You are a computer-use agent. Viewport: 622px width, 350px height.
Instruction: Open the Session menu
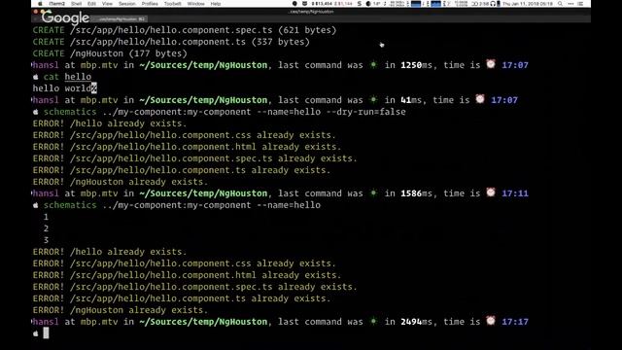coord(127,4)
